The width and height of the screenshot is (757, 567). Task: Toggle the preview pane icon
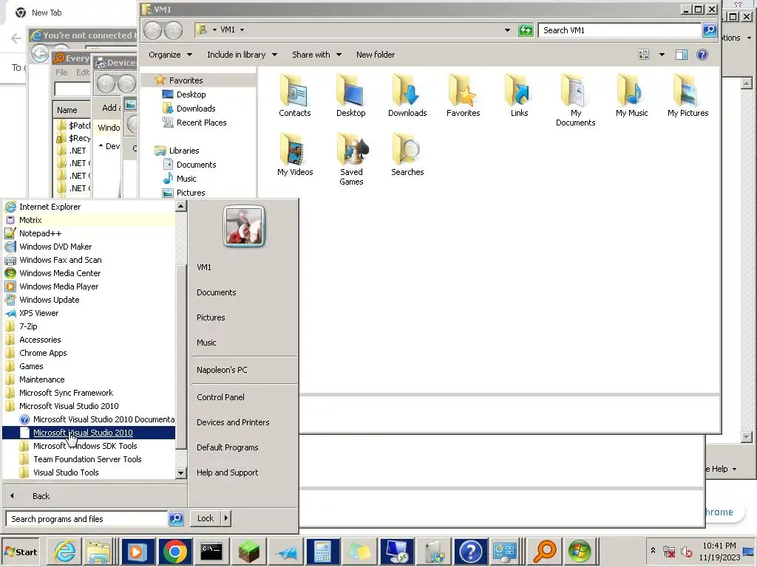tap(681, 55)
